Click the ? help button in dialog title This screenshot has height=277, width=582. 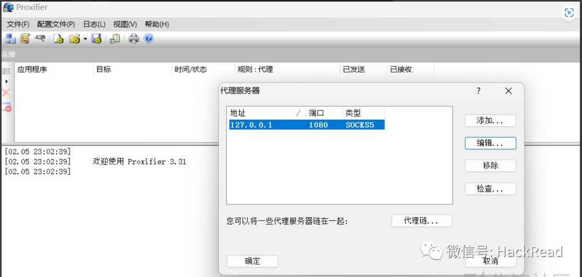[479, 91]
